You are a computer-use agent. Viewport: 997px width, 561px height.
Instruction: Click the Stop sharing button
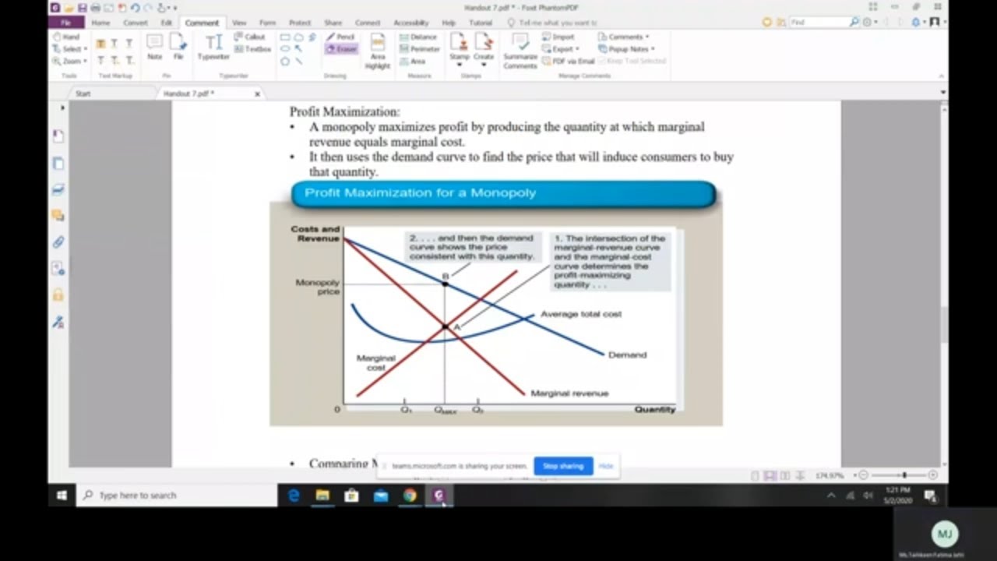pyautogui.click(x=563, y=466)
